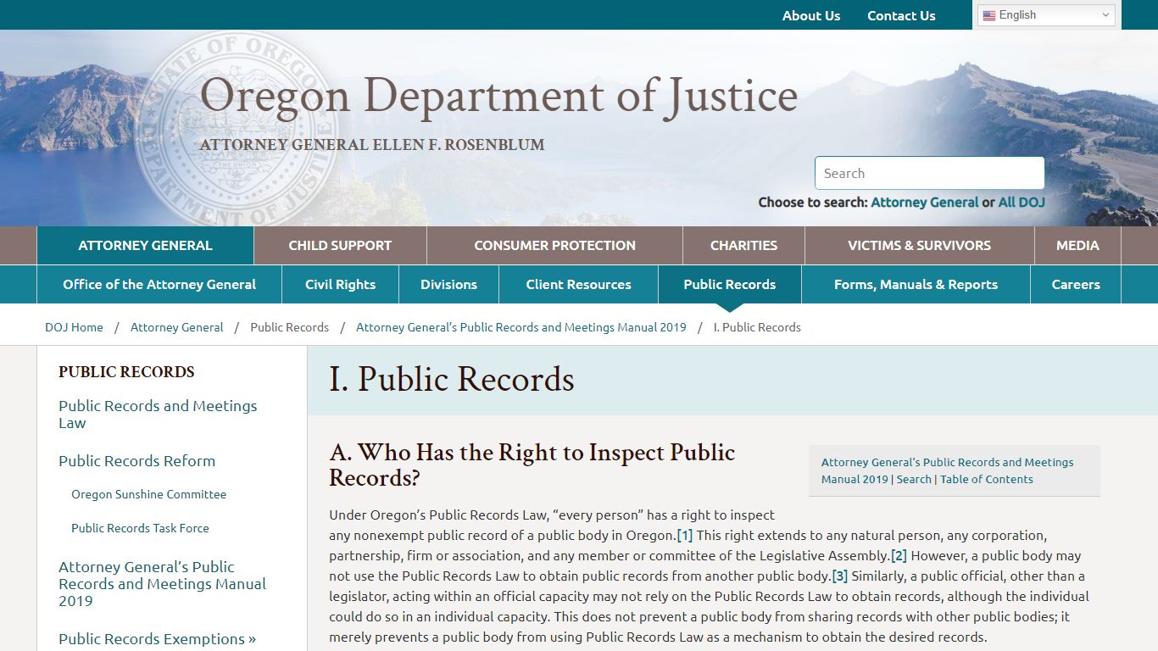Go to Manual 2019 breadcrumb link
Image resolution: width=1158 pixels, height=651 pixels.
[x=521, y=327]
